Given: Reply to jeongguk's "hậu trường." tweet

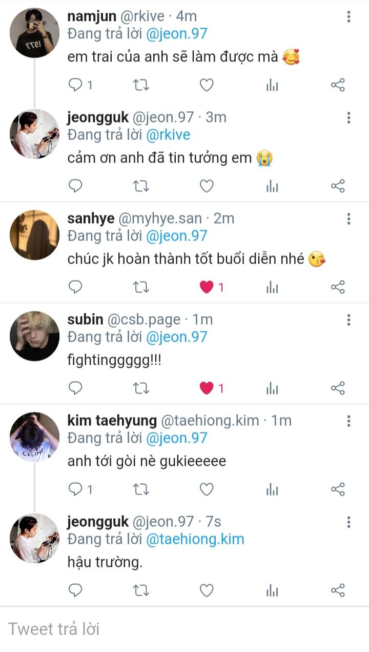Looking at the screenshot, I should 76,590.
